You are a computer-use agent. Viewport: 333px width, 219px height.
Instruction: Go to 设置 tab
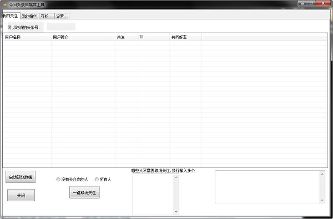[x=62, y=16]
